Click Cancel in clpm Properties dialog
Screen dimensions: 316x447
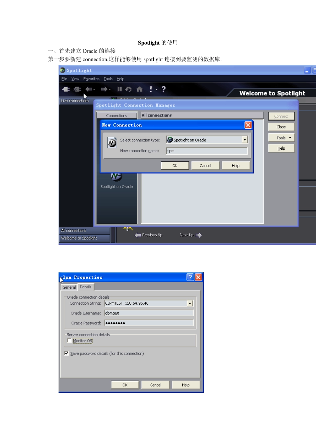[x=155, y=385]
